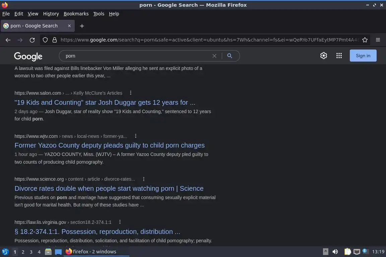The image size is (386, 257).
Task: Open the volume control in tray
Action: (x=335, y=252)
